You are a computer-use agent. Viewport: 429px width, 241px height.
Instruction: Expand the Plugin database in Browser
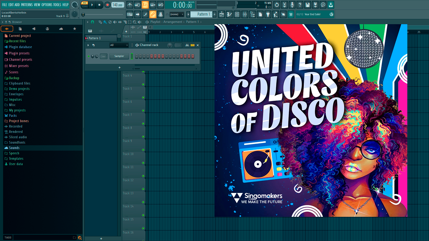coord(20,47)
